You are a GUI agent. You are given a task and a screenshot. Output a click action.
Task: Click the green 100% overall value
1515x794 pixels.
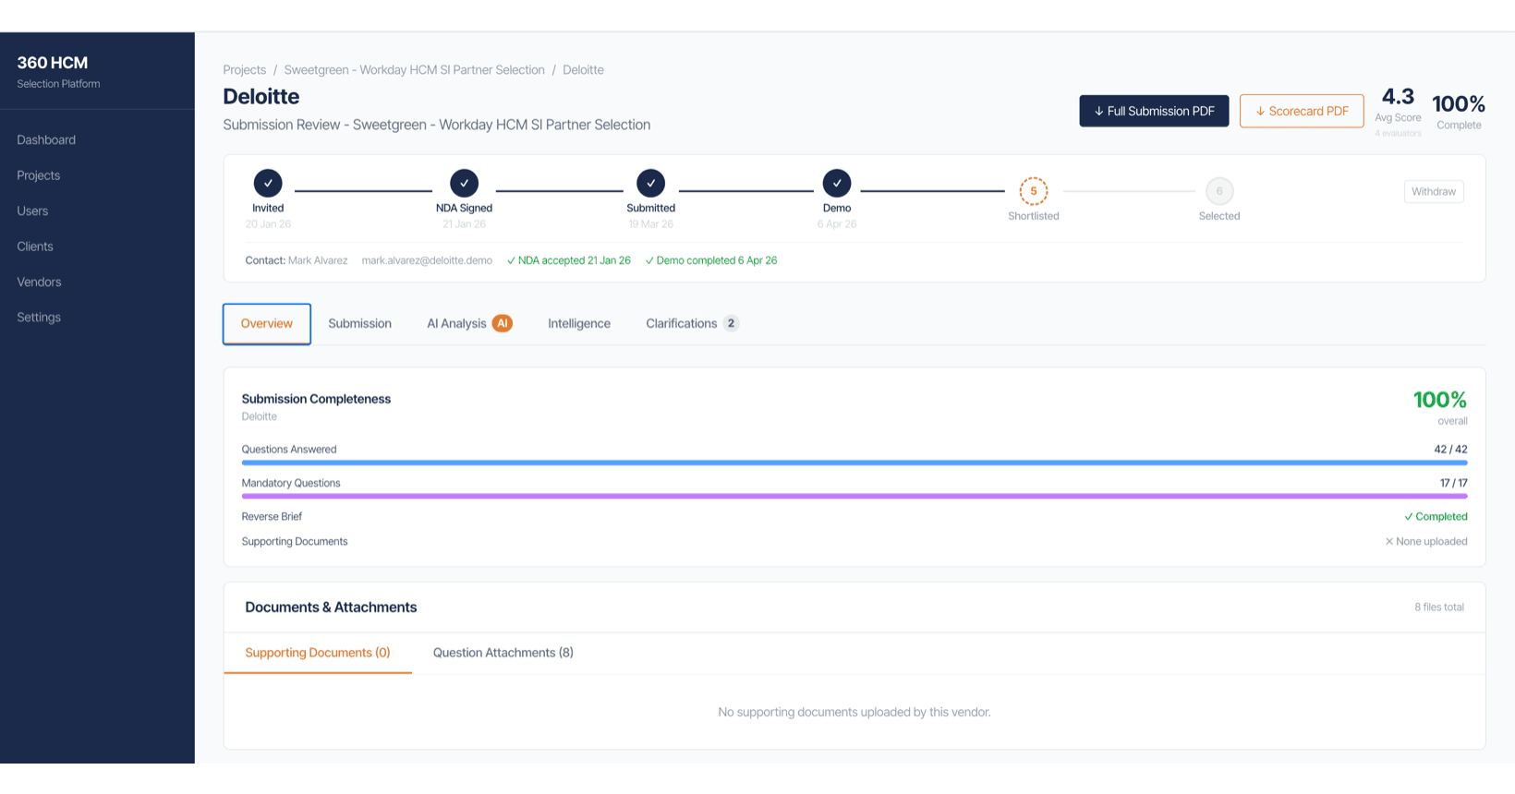[x=1440, y=400]
